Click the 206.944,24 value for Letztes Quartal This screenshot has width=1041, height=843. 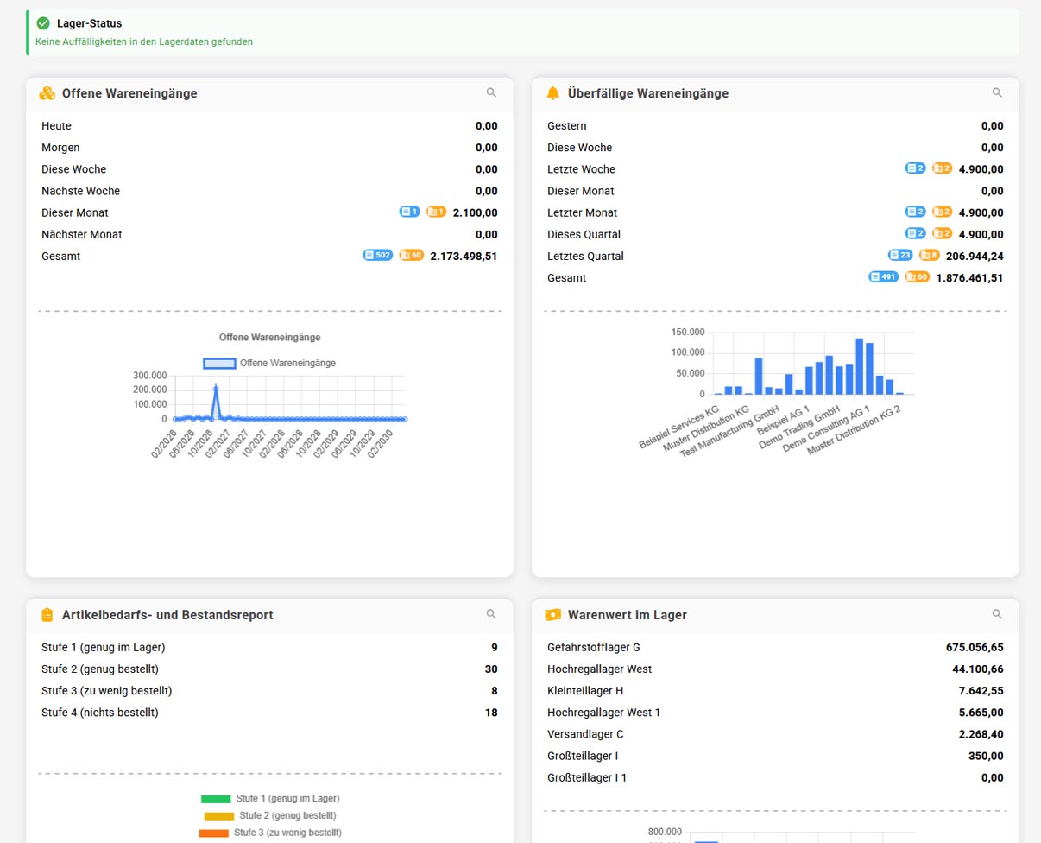click(975, 256)
